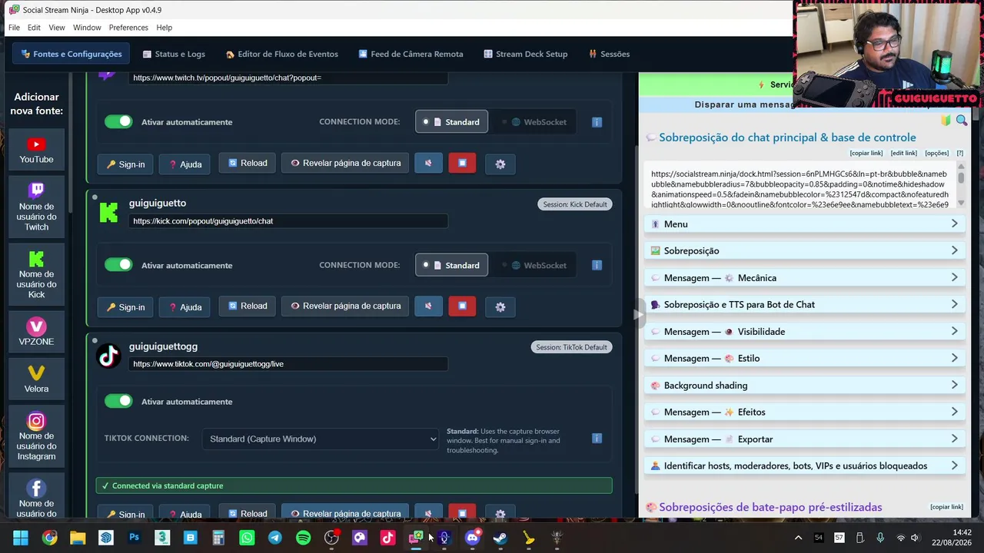Expand the Mensagem — Efeitos section

(x=805, y=412)
